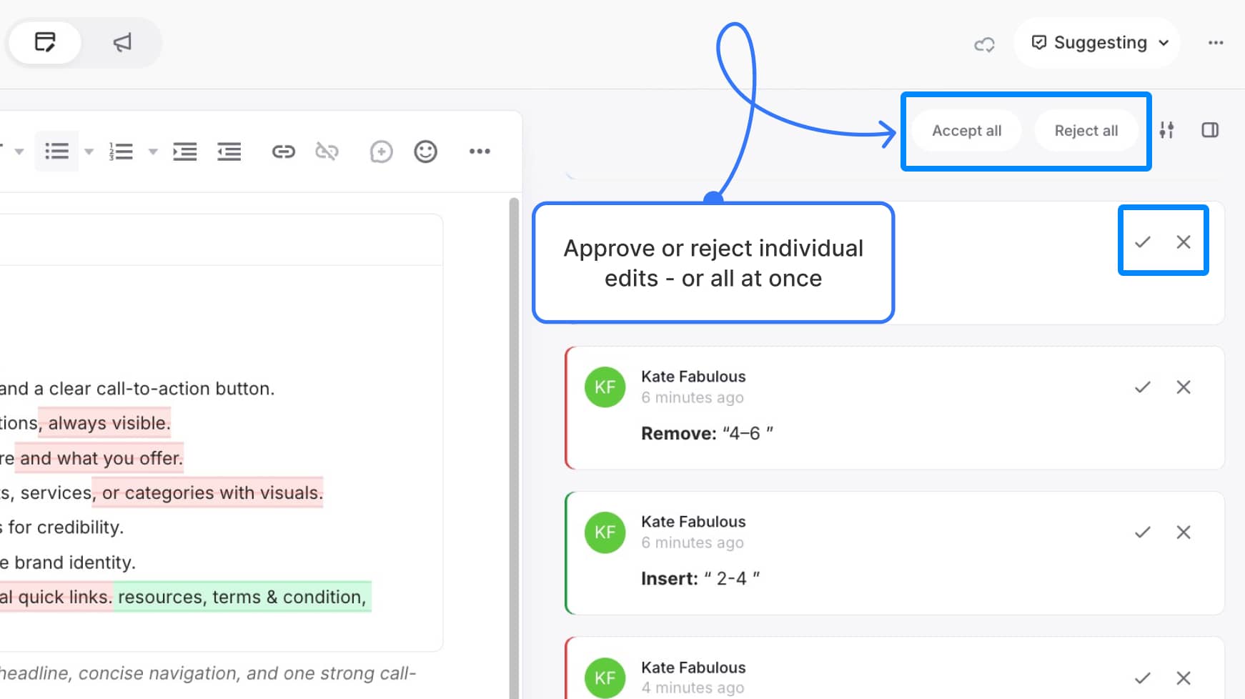Click italic text "headline, concise navigation"
This screenshot has height=699, width=1245.
pyautogui.click(x=120, y=674)
